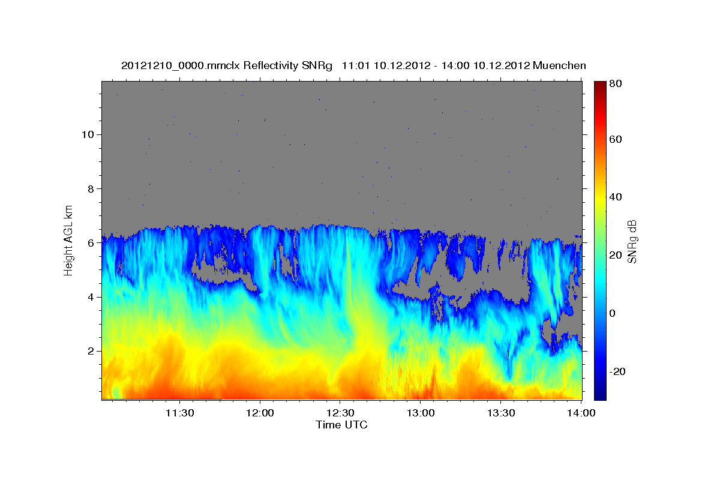
Task: Click the height tick label 4
Action: coord(89,297)
